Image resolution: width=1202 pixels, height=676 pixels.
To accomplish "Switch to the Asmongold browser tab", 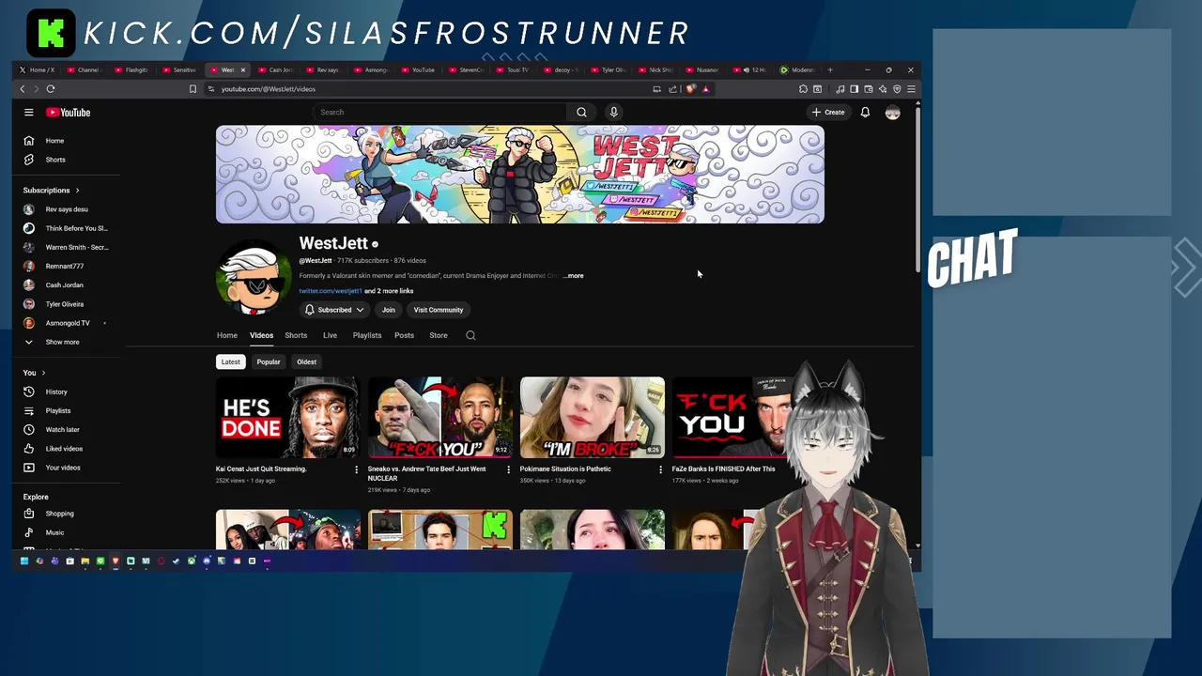I will (x=372, y=69).
